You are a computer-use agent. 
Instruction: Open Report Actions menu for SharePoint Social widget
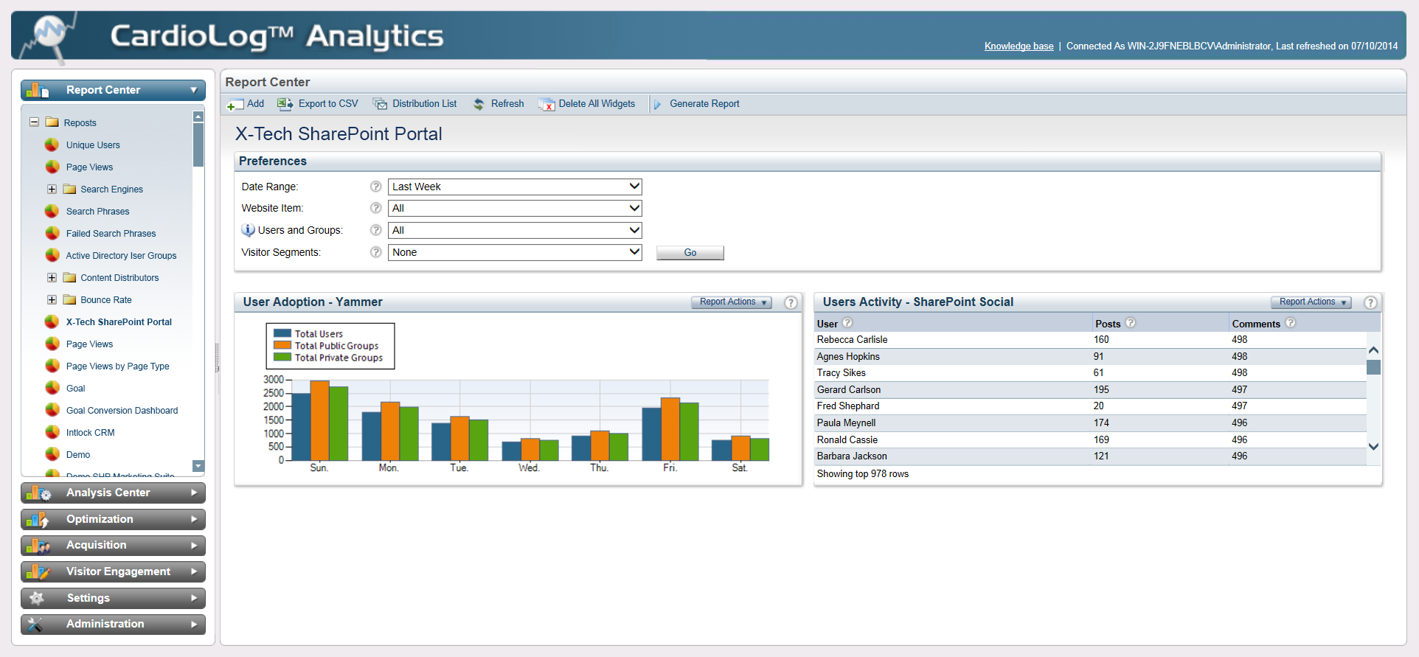pyautogui.click(x=1311, y=302)
